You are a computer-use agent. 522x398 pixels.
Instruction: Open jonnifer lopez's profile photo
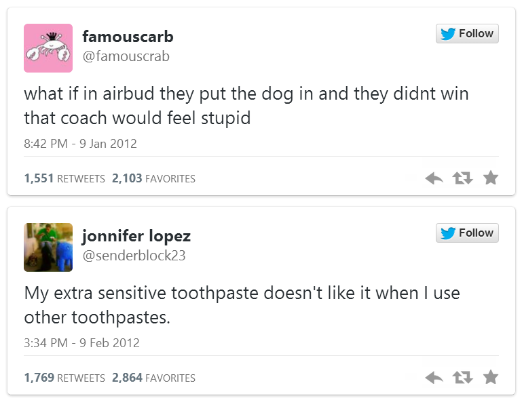(x=48, y=247)
